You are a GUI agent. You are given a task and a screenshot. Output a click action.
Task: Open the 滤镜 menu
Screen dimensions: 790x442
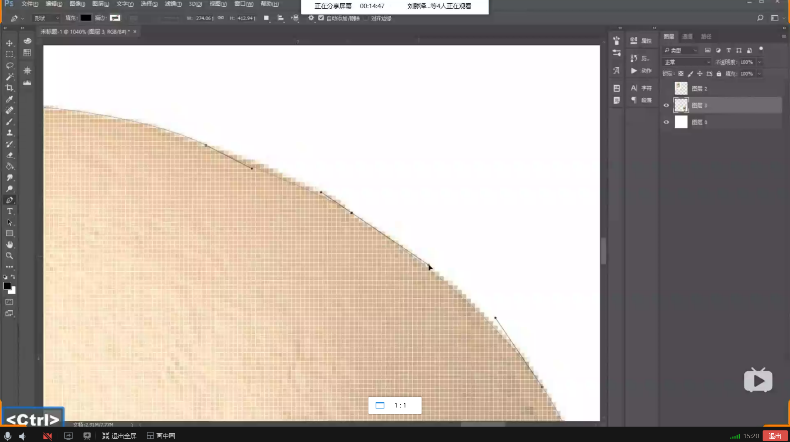point(173,4)
